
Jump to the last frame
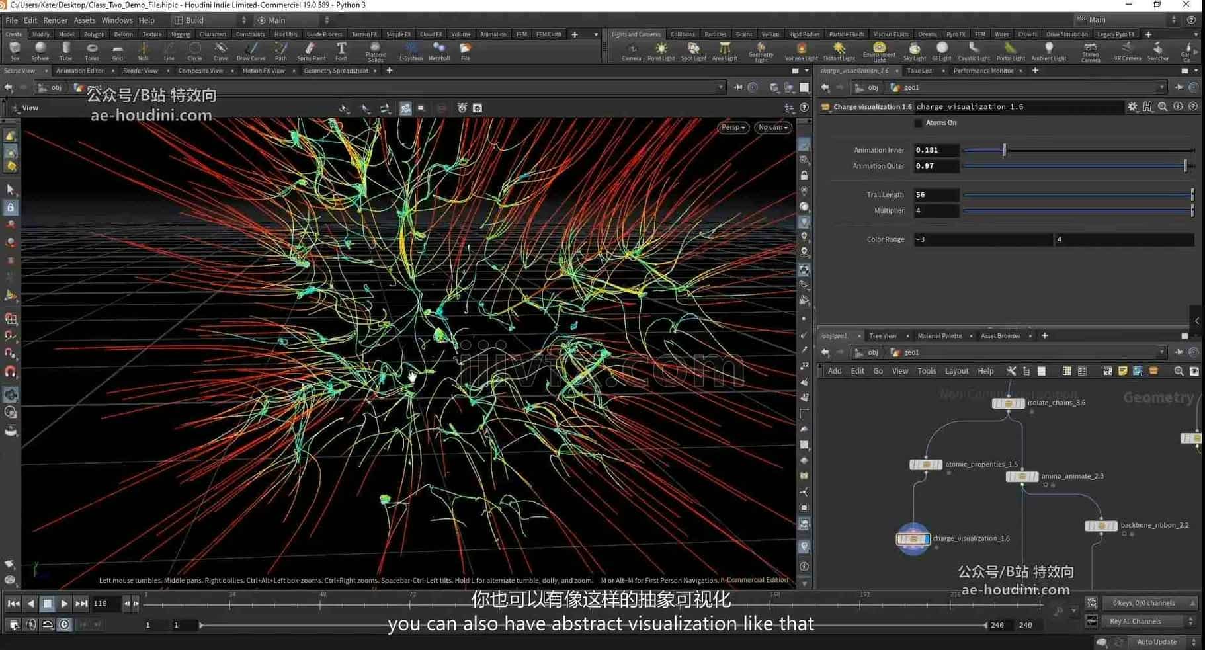[81, 604]
